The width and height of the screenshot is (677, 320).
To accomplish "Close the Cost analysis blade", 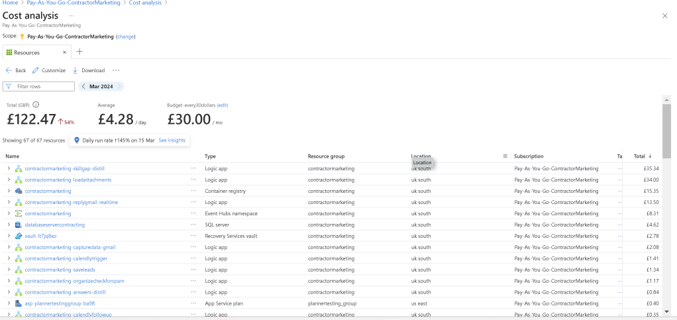I will (x=664, y=16).
